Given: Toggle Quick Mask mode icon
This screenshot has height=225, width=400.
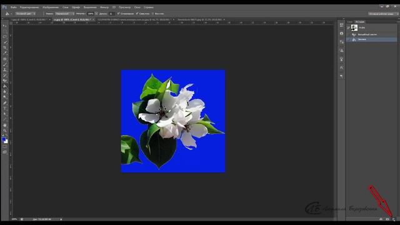Looking at the screenshot, I should 4,146.
